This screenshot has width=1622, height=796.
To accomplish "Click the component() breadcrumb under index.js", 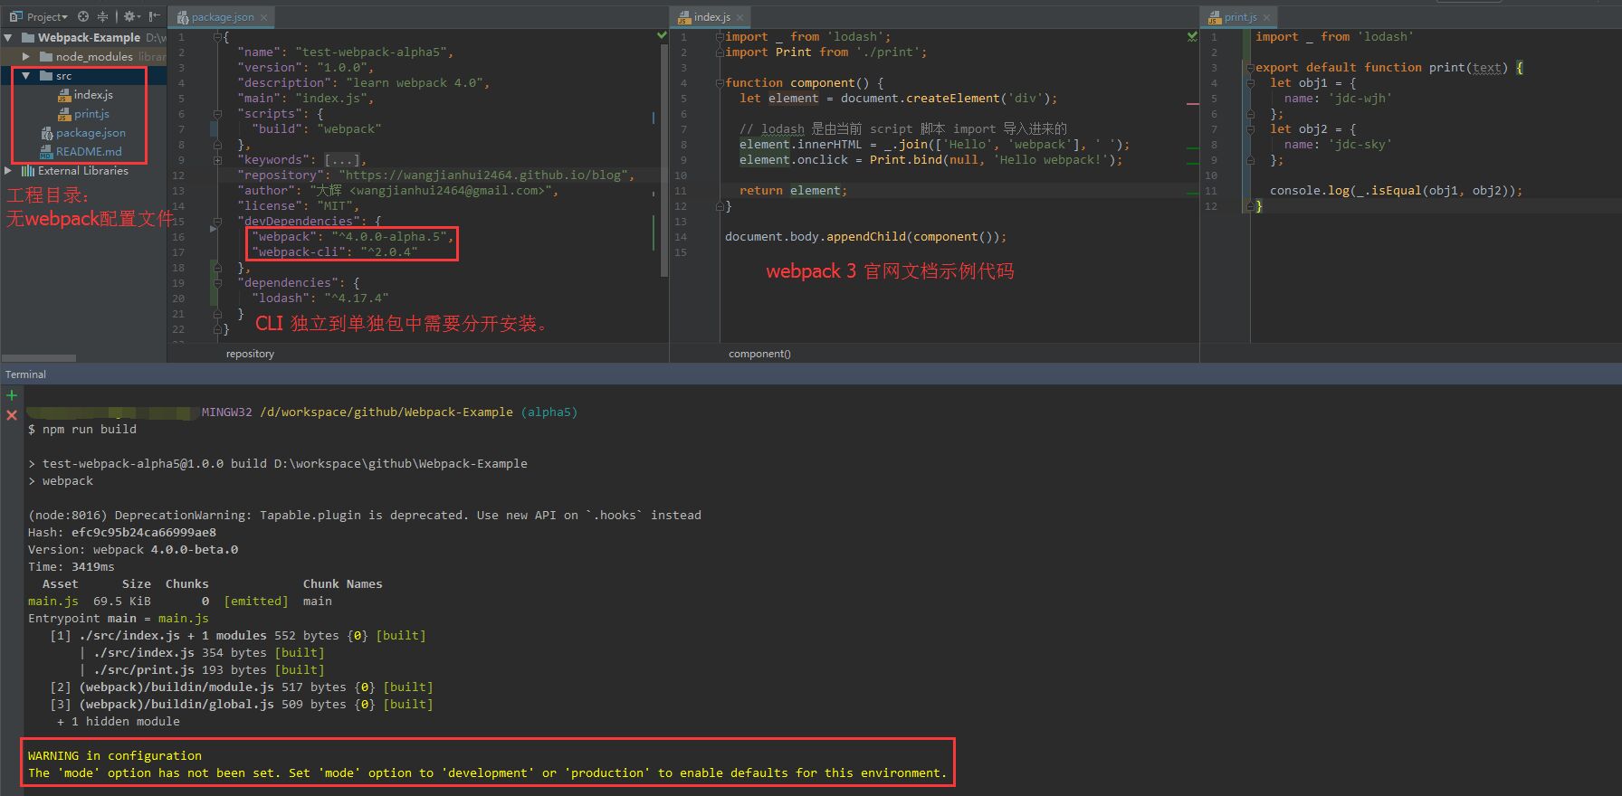I will (x=759, y=354).
